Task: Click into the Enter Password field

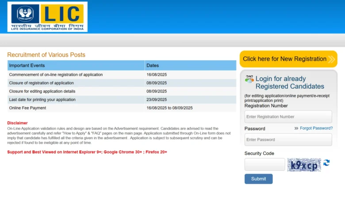Action: (288, 140)
